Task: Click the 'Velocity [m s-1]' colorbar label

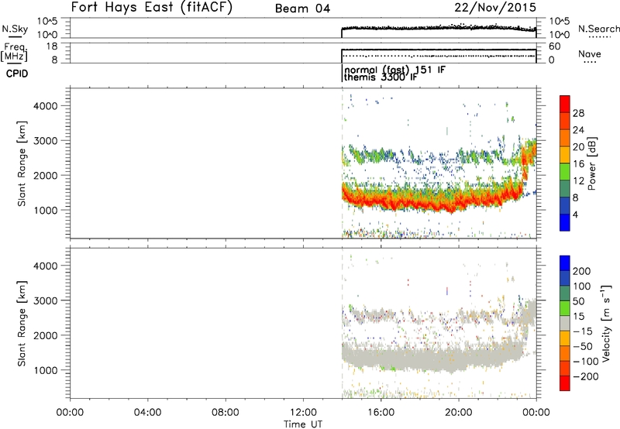Action: (x=605, y=323)
